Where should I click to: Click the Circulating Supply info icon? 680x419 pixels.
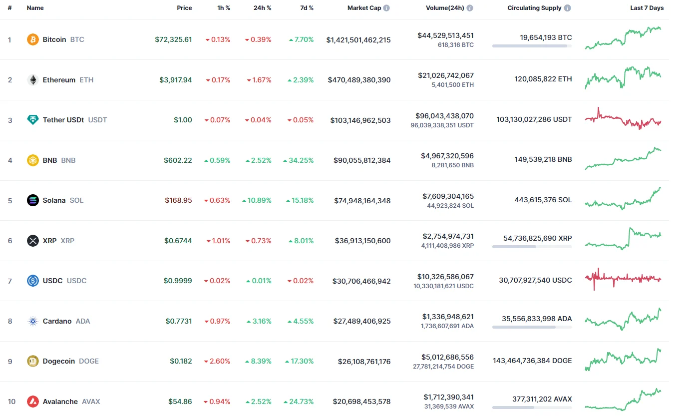pos(568,8)
